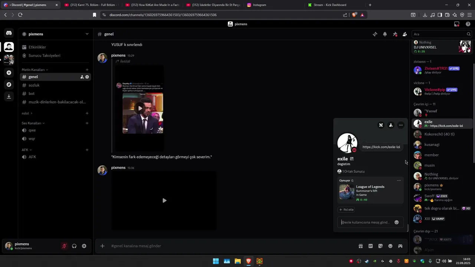The width and height of the screenshot is (475, 267).
Task: Add a server with plus icon
Action: 9,73
